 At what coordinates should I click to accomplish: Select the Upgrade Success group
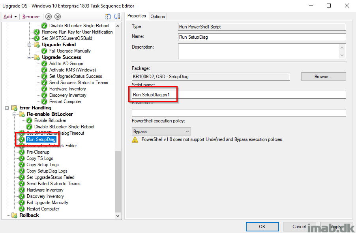pyautogui.click(x=62, y=57)
